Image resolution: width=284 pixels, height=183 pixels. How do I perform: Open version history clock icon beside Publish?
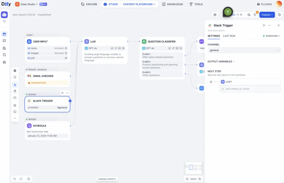click(279, 15)
